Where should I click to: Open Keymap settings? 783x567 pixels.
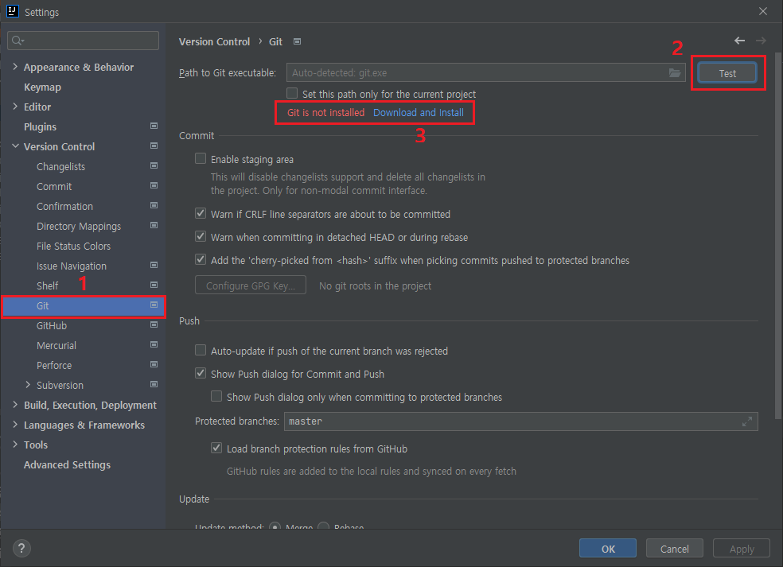pyautogui.click(x=42, y=87)
